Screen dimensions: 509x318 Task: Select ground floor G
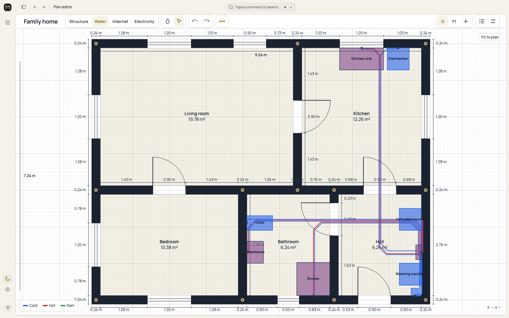click(443, 21)
